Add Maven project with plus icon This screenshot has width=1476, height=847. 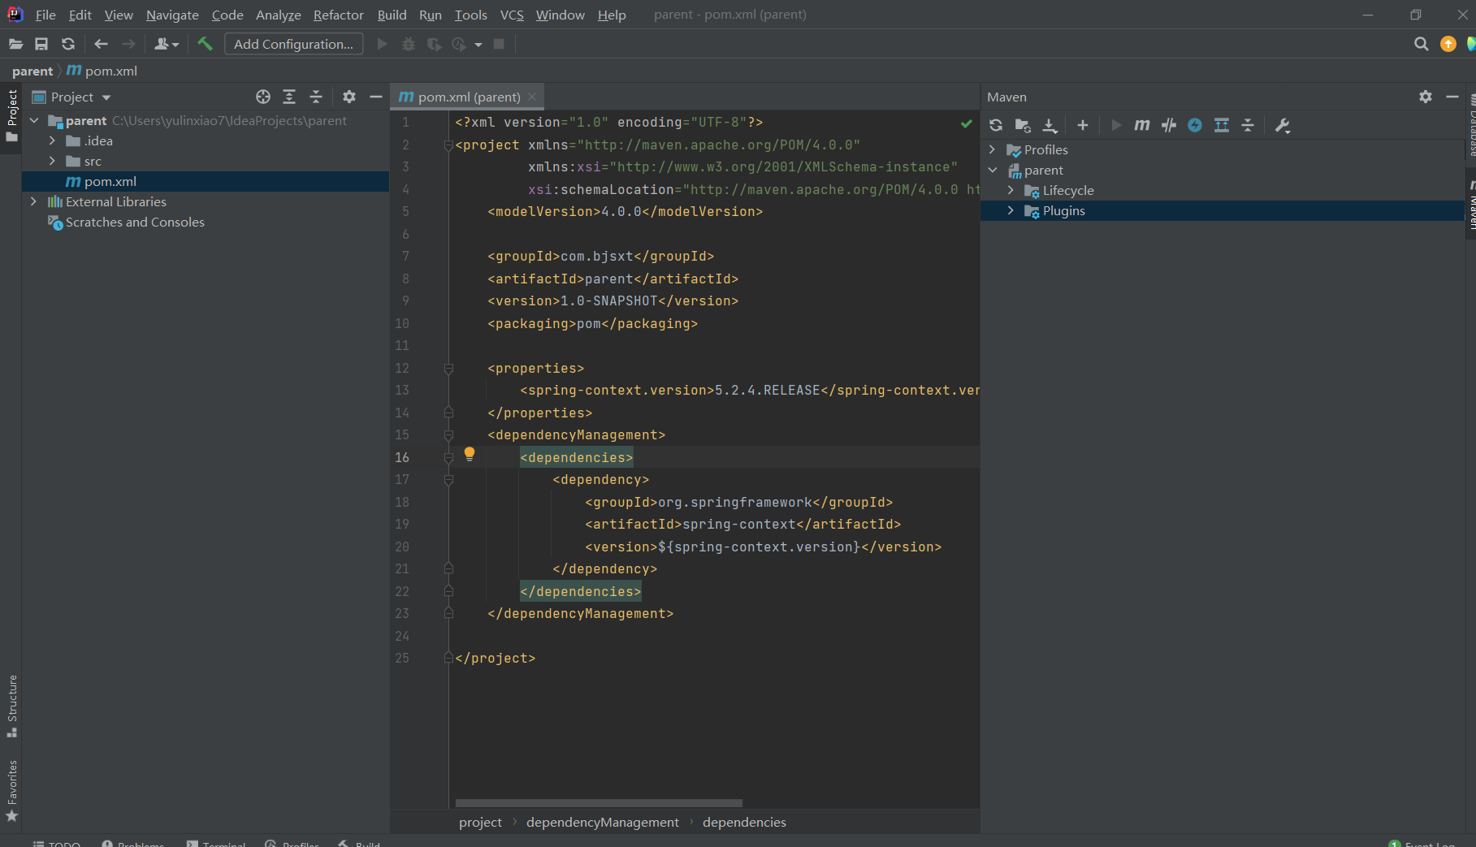click(x=1082, y=125)
